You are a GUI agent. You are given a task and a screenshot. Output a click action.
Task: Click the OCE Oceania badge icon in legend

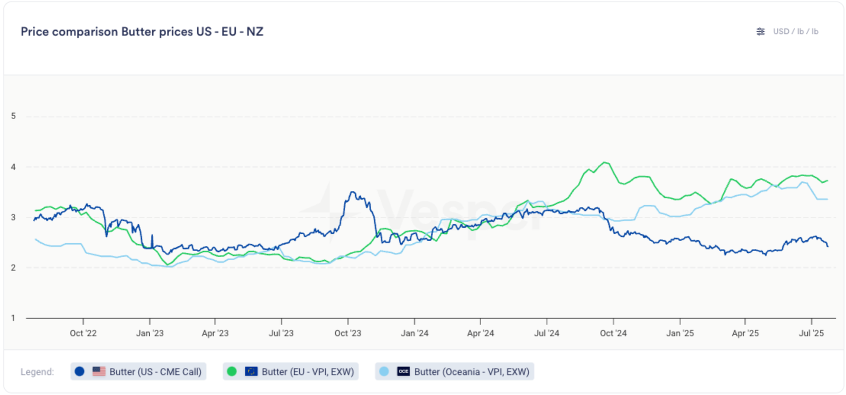click(x=403, y=372)
